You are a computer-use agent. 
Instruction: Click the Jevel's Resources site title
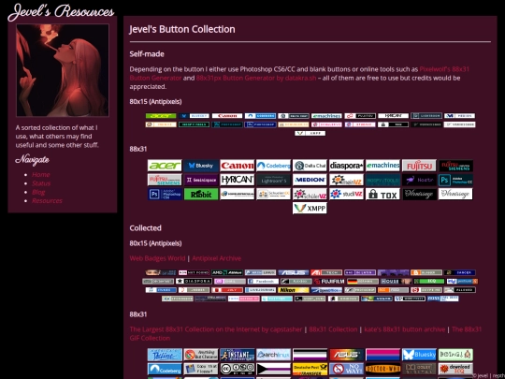pyautogui.click(x=61, y=12)
